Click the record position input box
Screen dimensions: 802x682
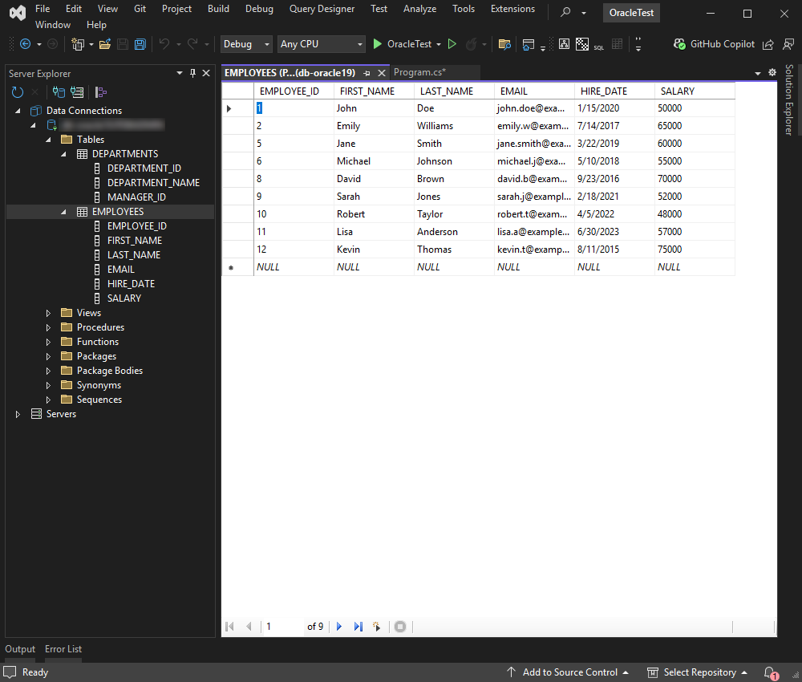(281, 627)
